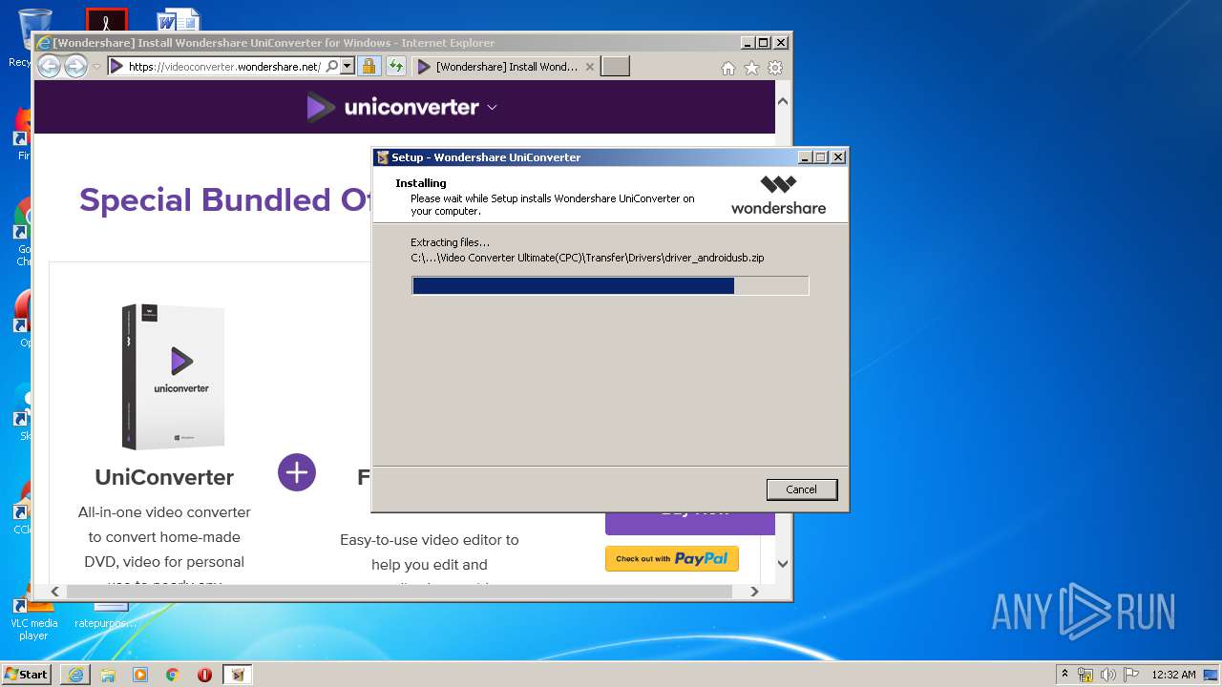Viewport: 1222px width, 687px height.
Task: Open the address bar dropdown arrow
Action: (x=348, y=67)
